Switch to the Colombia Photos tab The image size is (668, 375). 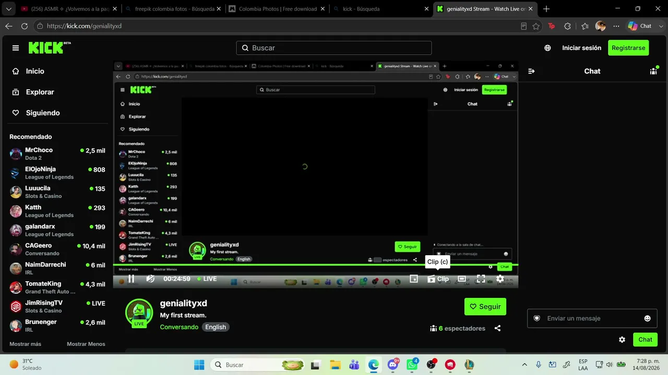[277, 9]
